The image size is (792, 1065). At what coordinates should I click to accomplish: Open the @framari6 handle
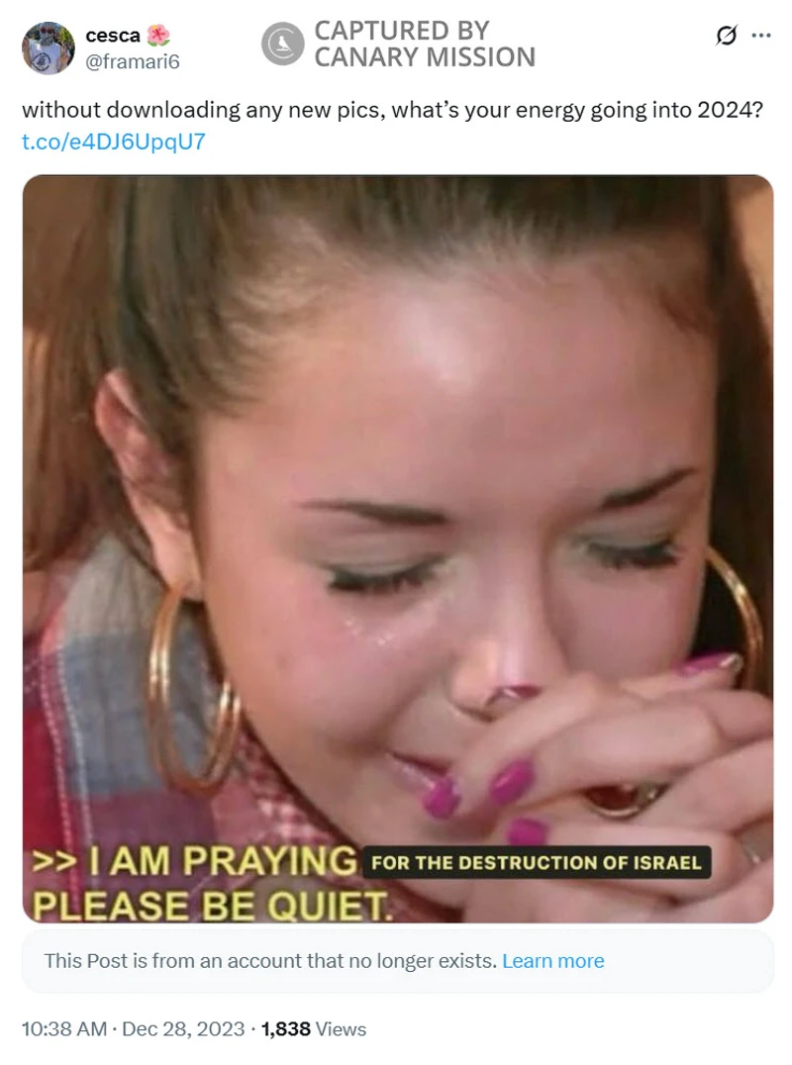(133, 61)
